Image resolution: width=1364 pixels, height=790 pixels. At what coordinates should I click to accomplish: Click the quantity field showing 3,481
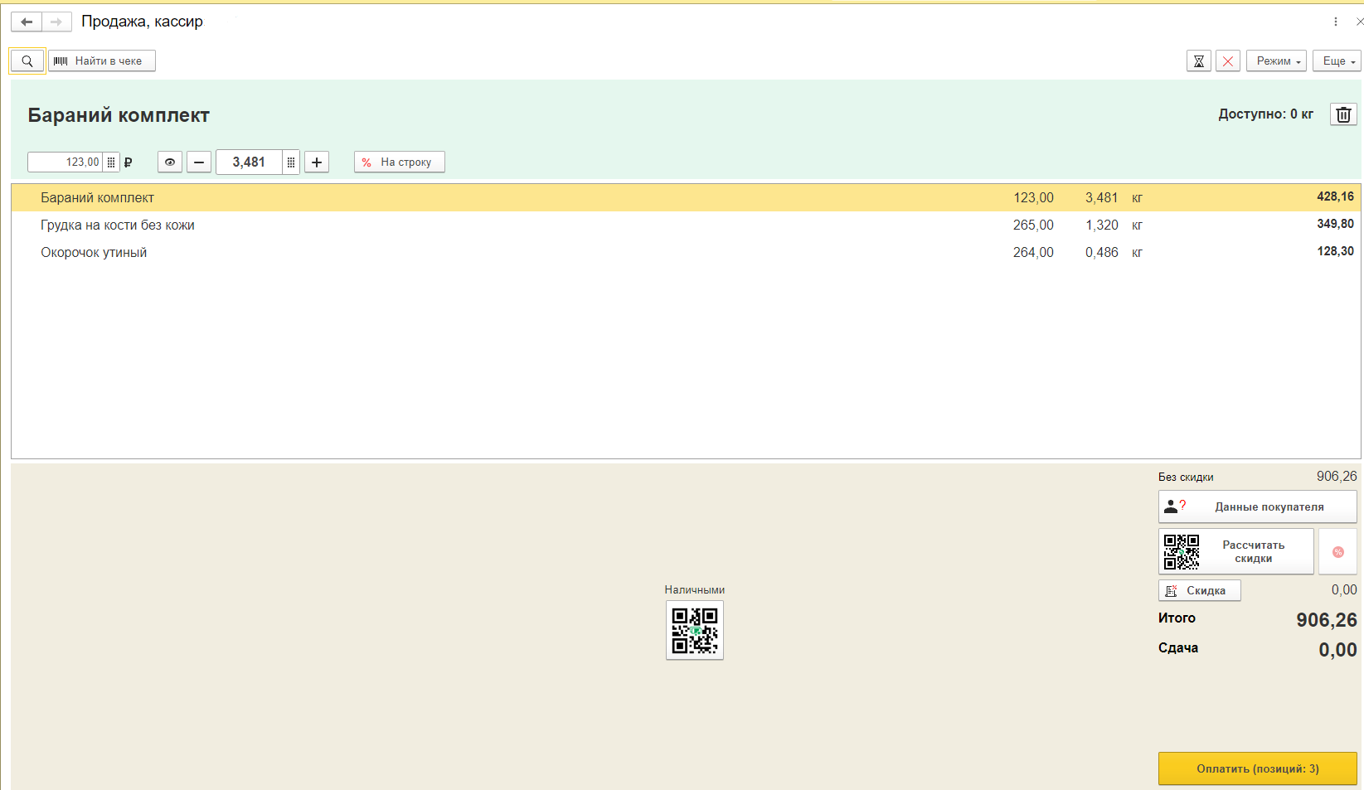click(x=249, y=162)
